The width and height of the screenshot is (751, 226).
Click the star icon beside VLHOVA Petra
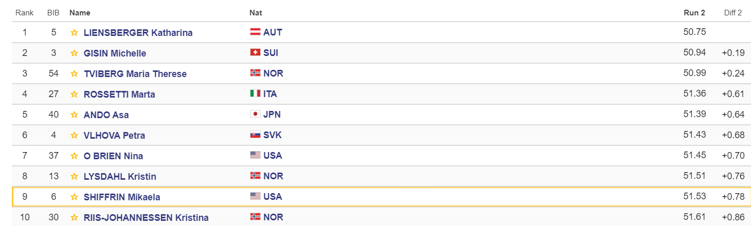click(x=74, y=136)
